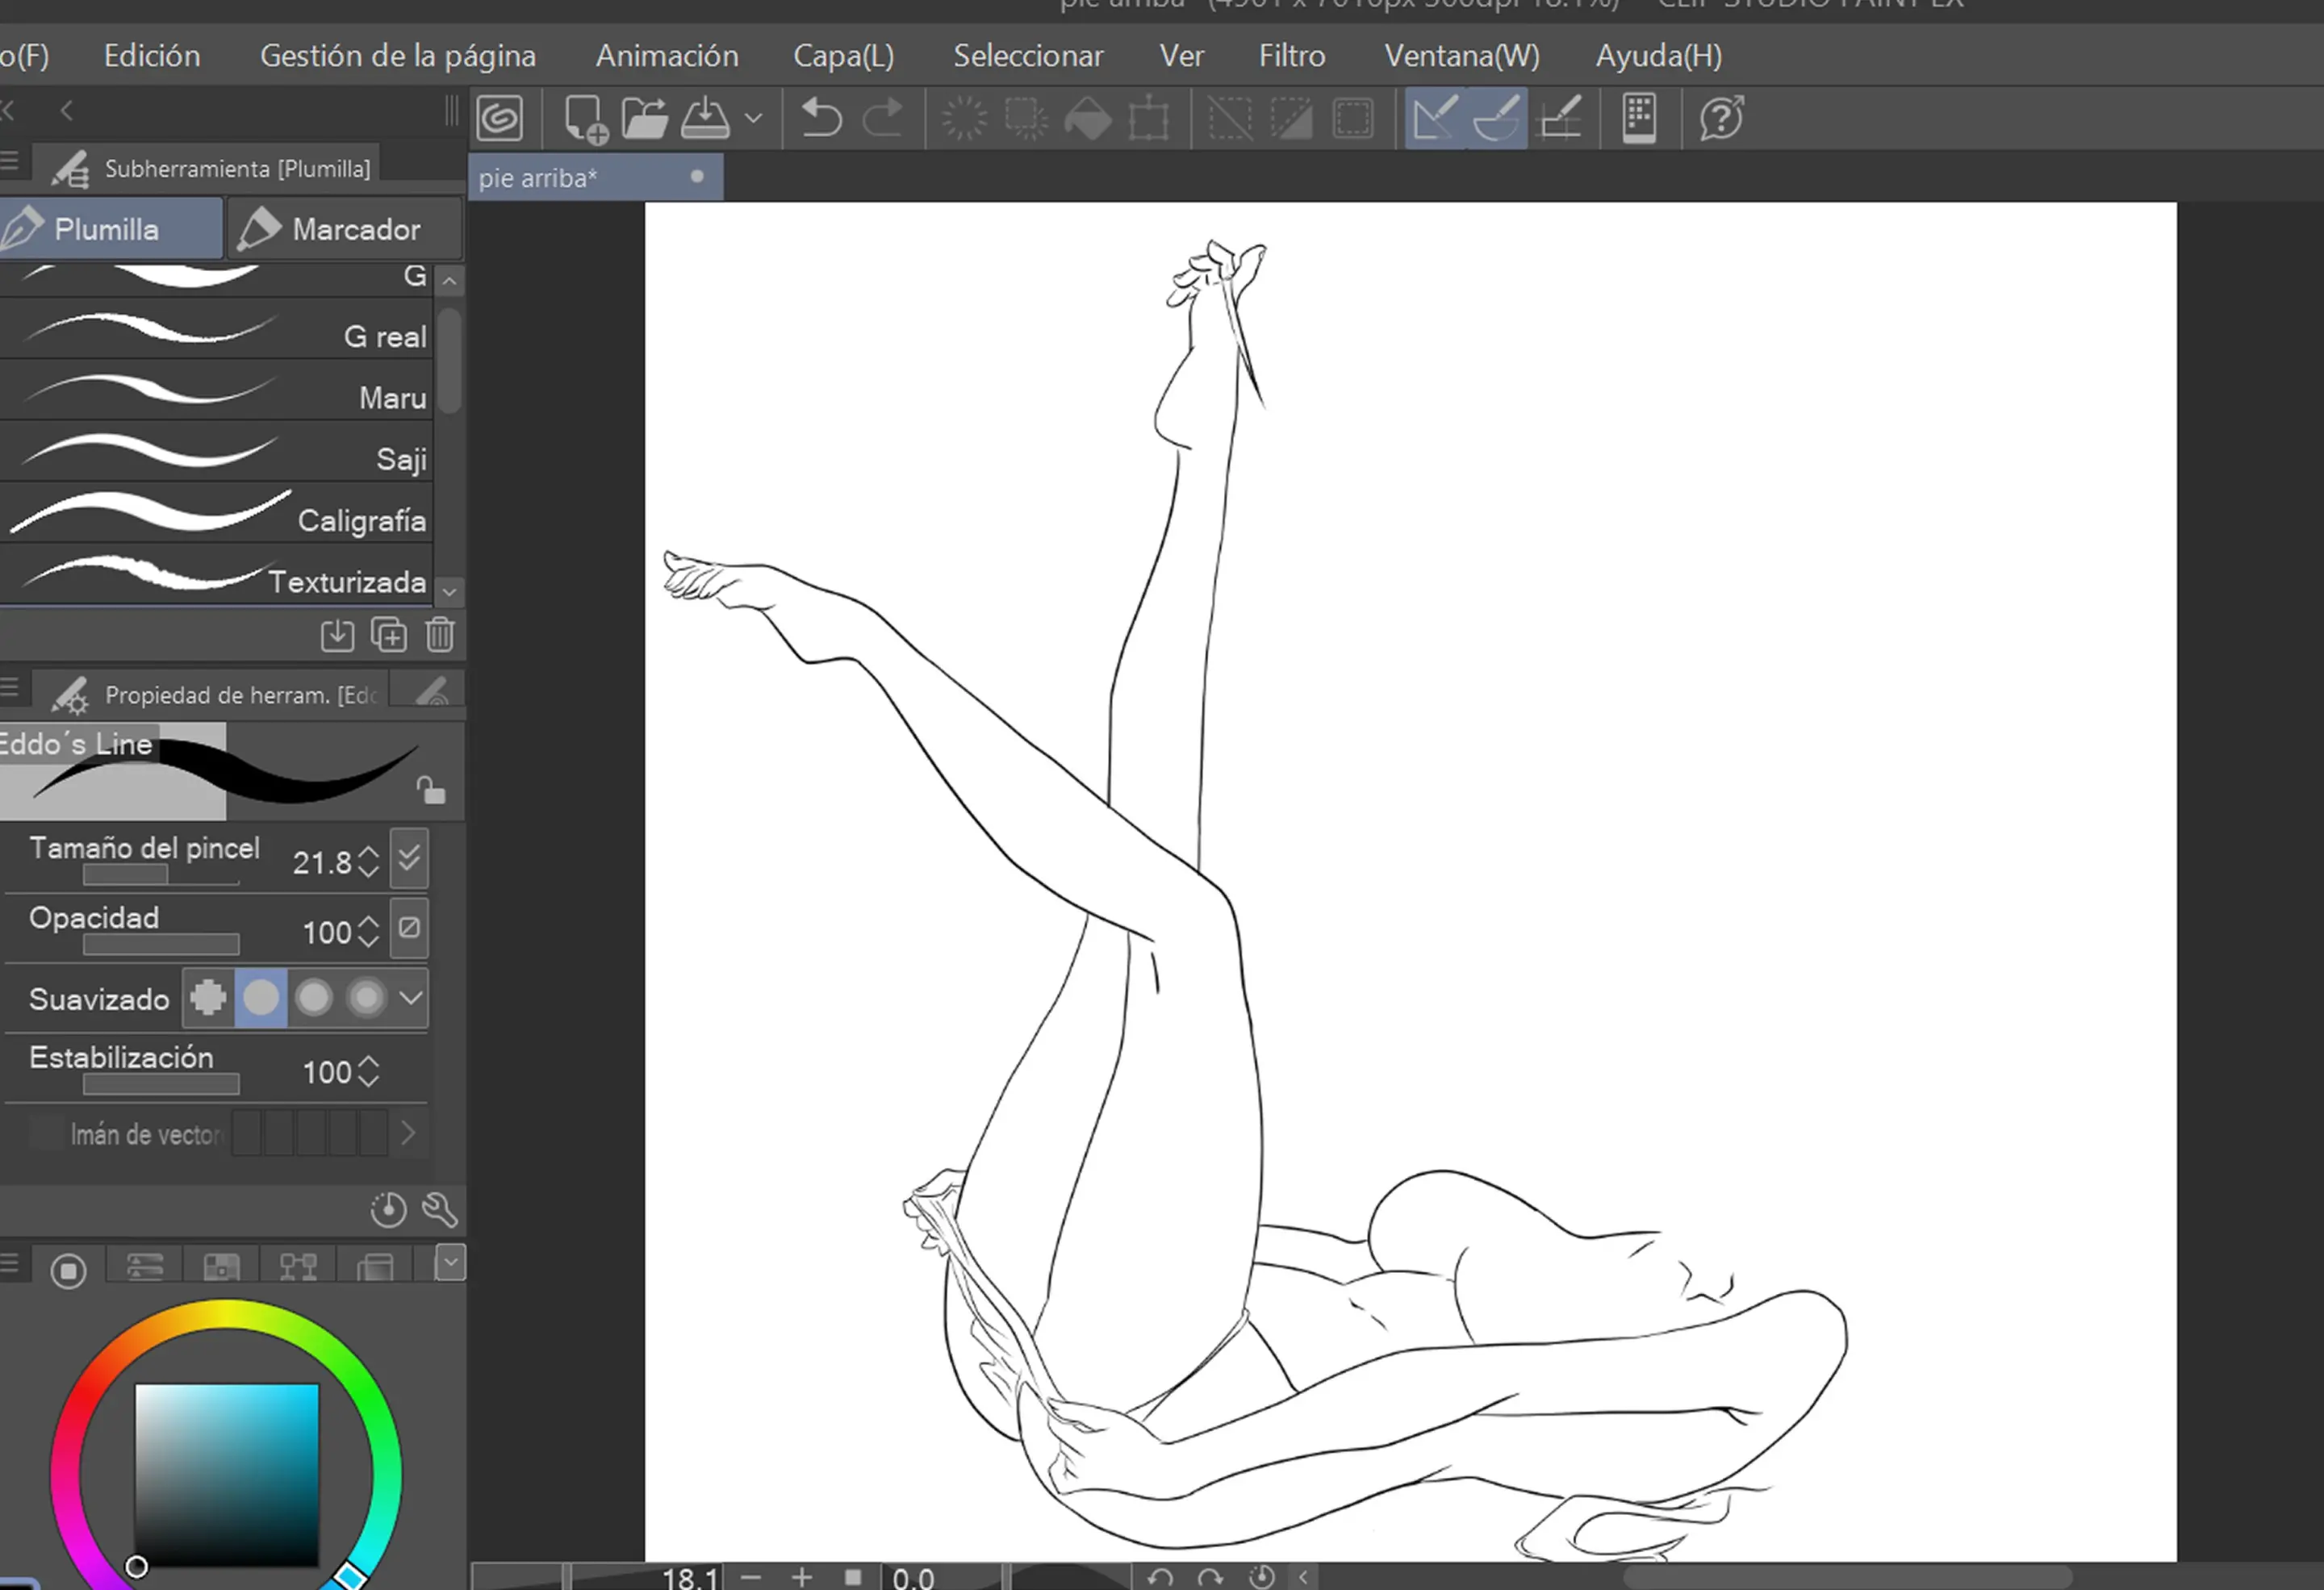The width and height of the screenshot is (2324, 1590).
Task: Open the Animación menu
Action: (667, 55)
